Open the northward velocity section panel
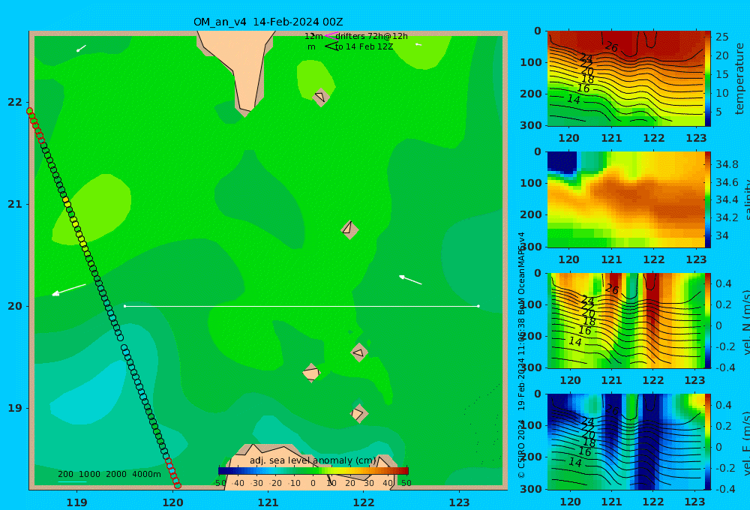This screenshot has width=750, height=510. [625, 320]
